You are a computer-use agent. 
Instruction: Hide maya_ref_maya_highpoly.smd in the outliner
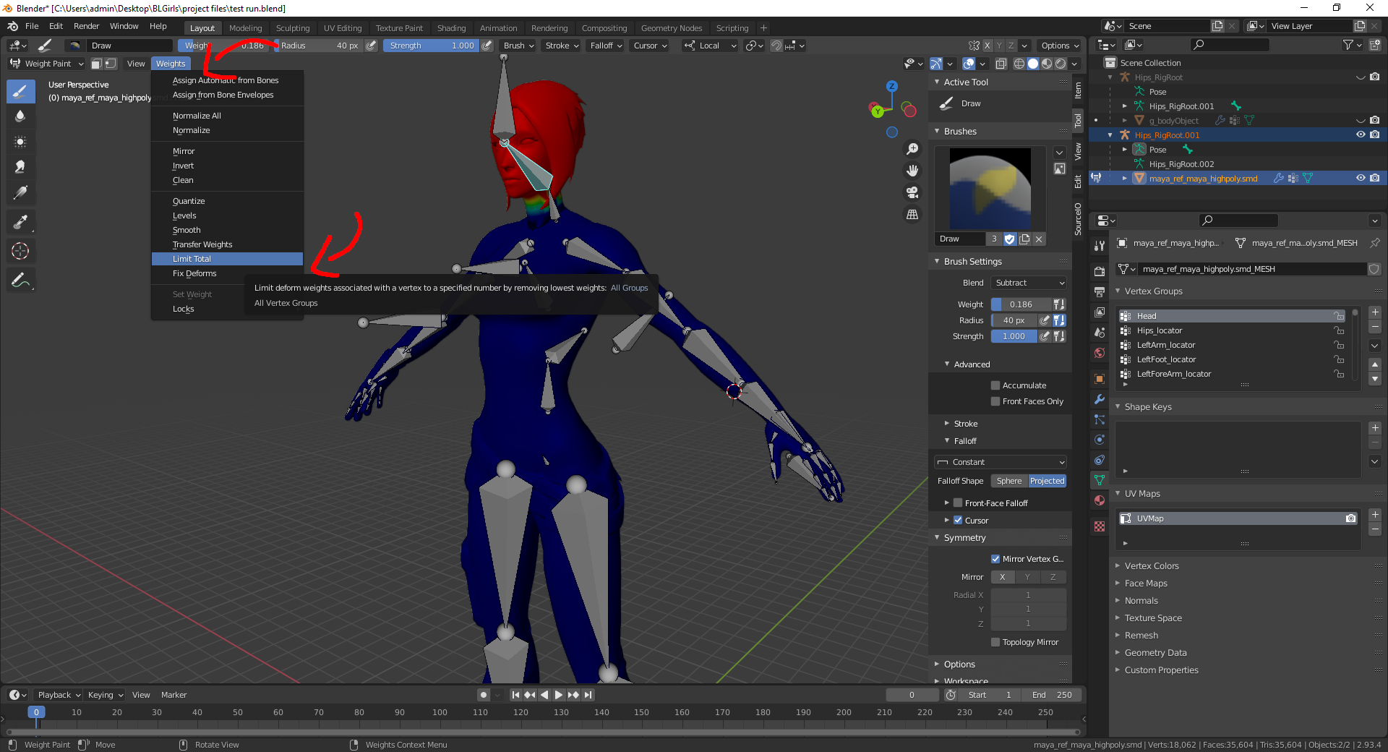coord(1361,179)
